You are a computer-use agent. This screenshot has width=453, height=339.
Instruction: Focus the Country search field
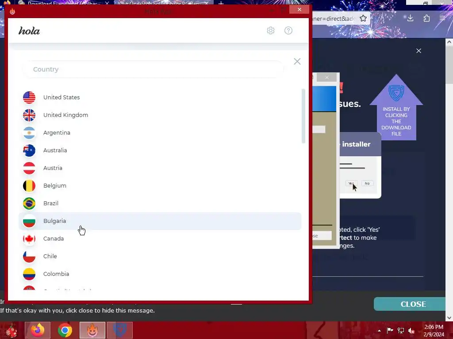pyautogui.click(x=153, y=69)
